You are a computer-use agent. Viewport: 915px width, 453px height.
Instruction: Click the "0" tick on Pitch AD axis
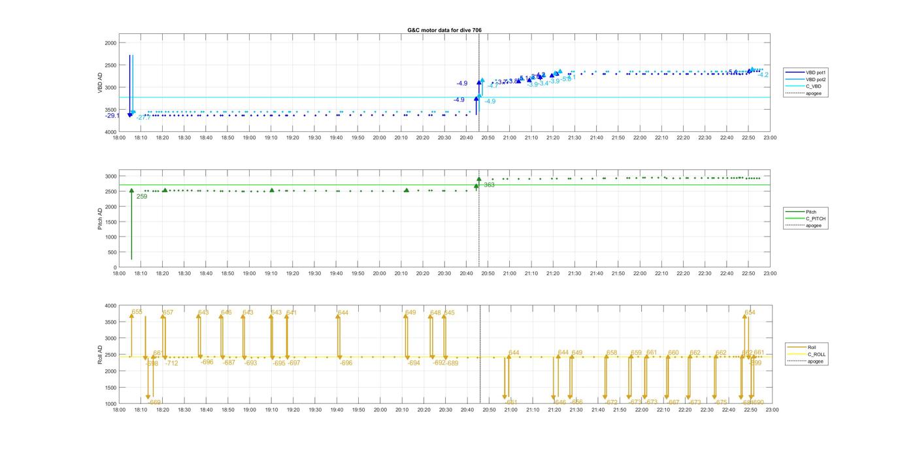coord(114,267)
